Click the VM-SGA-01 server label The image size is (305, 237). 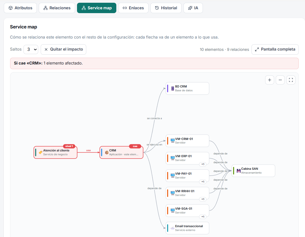point(183,209)
